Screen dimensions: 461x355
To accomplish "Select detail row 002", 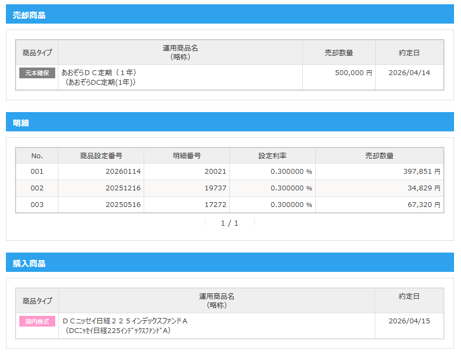I will click(37, 188).
